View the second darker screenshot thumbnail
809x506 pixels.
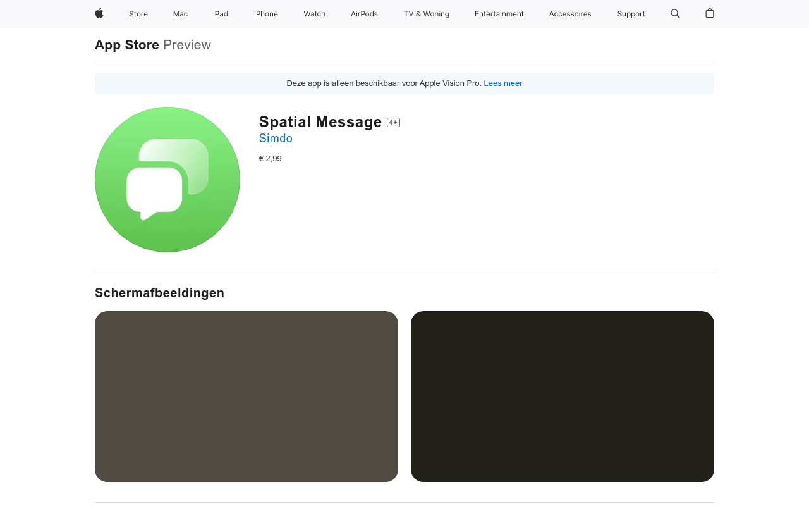[x=563, y=397]
